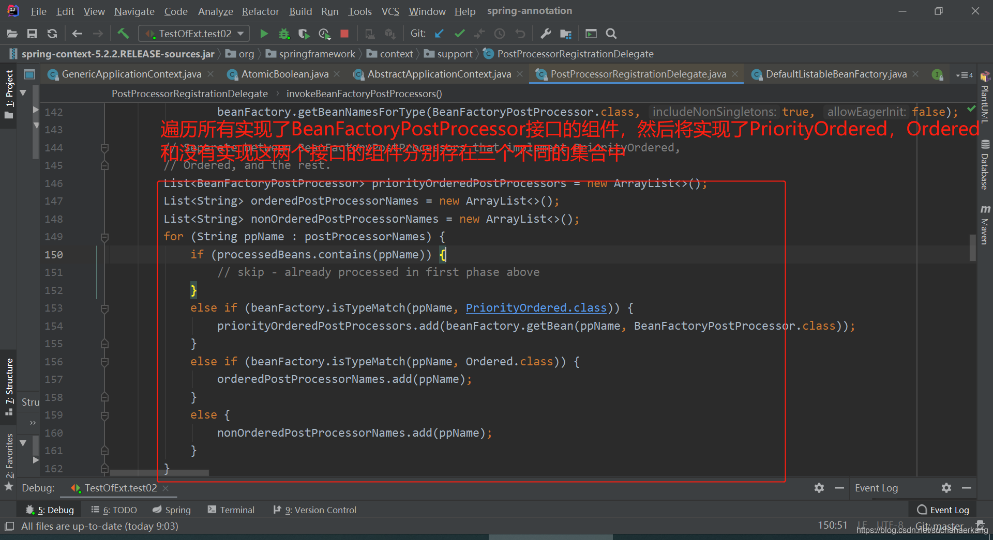Open Event Log from status bar

click(943, 510)
